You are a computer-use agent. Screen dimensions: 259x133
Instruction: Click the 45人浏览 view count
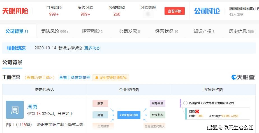236,15
